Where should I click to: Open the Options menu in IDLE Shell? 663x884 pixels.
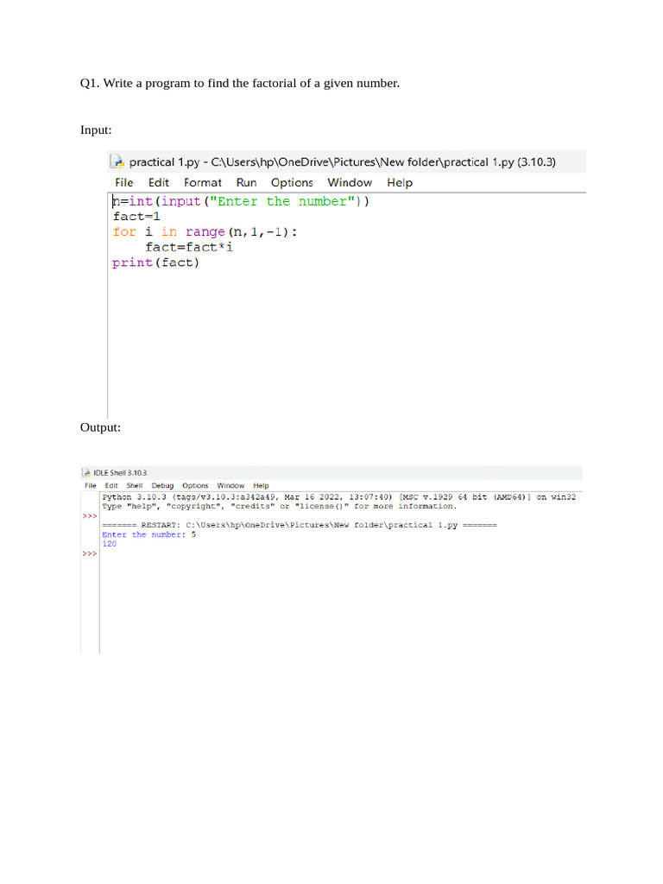click(x=195, y=485)
